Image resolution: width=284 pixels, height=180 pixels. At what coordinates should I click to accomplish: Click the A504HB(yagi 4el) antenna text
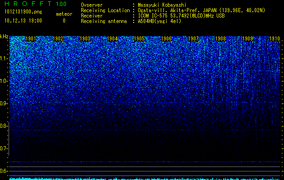tap(159, 21)
